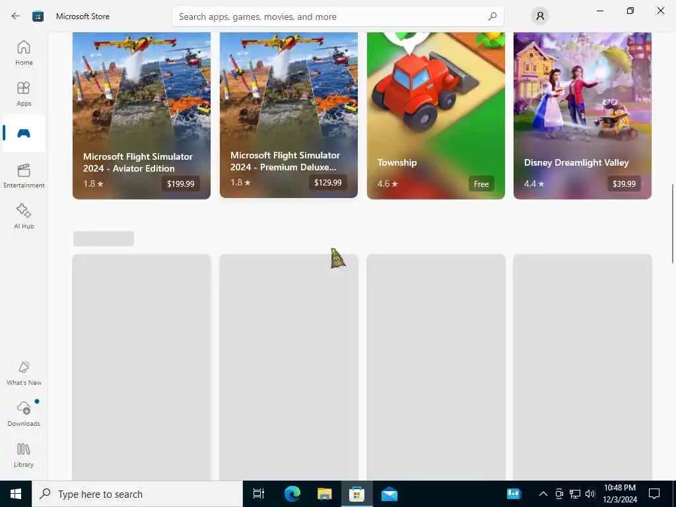Click the 4.6 star rating on Township

pyautogui.click(x=388, y=184)
